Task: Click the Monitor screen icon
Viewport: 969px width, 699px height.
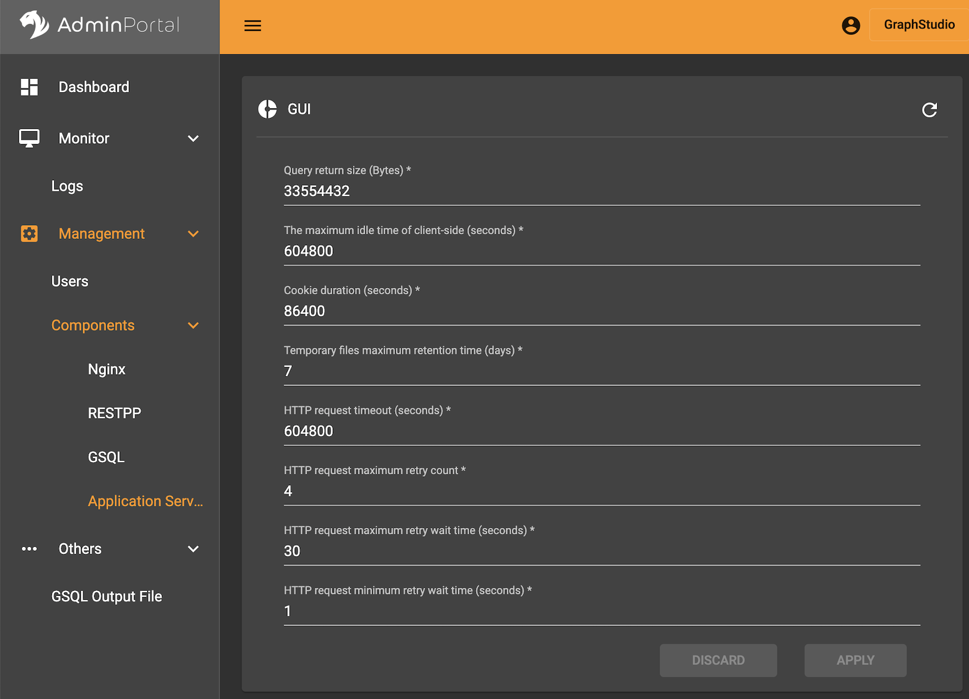Action: click(29, 138)
